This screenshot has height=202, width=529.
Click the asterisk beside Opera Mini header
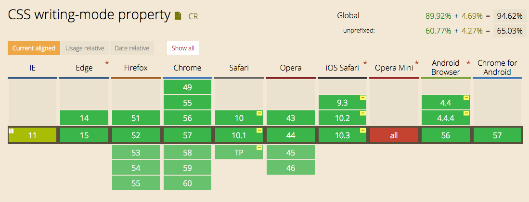(417, 63)
